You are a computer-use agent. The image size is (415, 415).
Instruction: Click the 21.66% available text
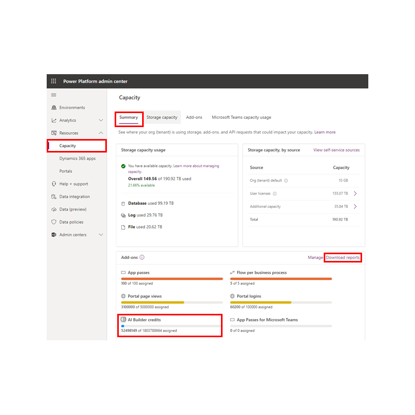pos(141,185)
